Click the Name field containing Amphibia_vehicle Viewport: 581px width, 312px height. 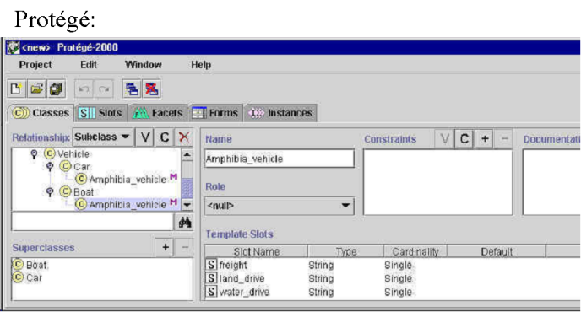point(280,159)
